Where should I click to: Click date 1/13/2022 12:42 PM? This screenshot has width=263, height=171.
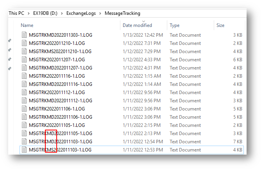click(143, 35)
